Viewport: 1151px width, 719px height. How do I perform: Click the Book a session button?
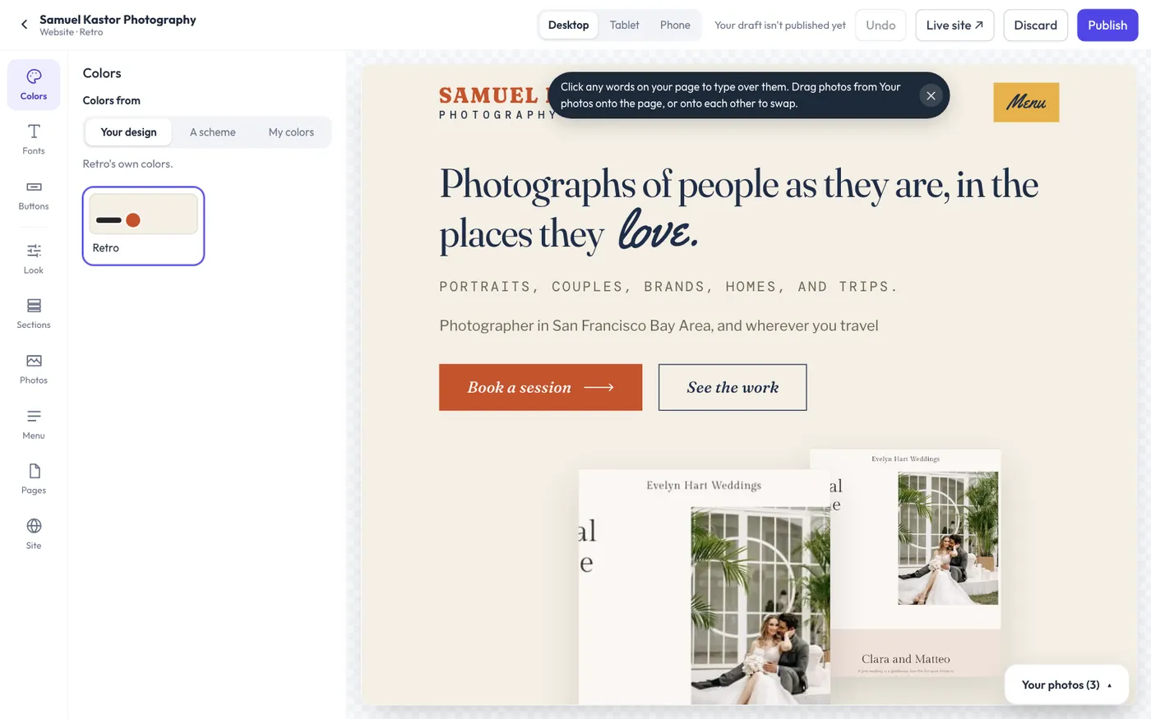coord(540,387)
